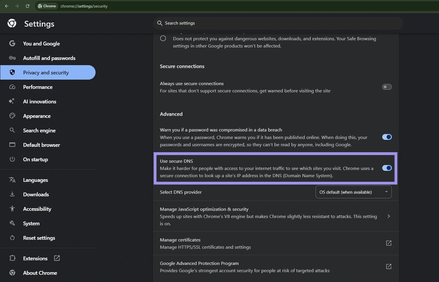439x282 pixels.
Task: Click the address bar URL chrome://settings/security
Action: click(x=84, y=6)
